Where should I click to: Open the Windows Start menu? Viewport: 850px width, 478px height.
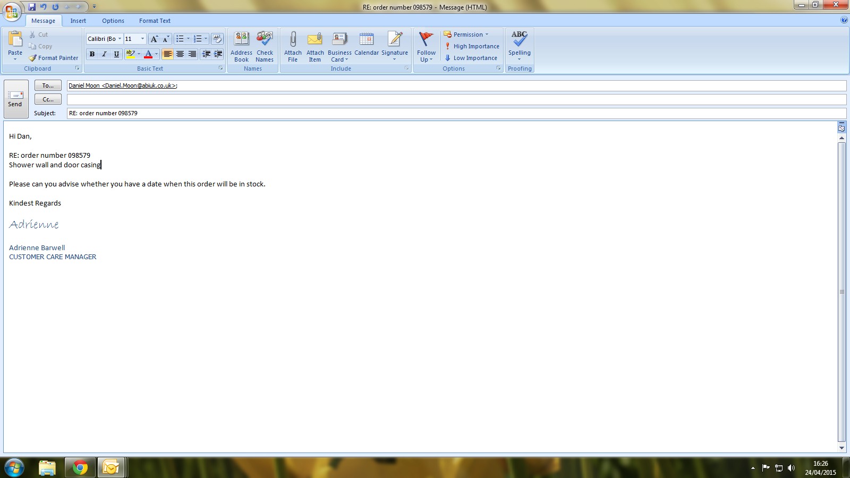14,468
